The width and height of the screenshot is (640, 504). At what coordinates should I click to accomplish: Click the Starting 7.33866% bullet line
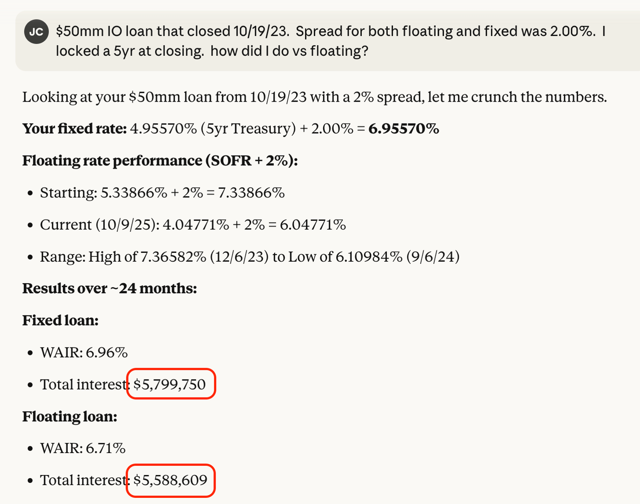162,193
